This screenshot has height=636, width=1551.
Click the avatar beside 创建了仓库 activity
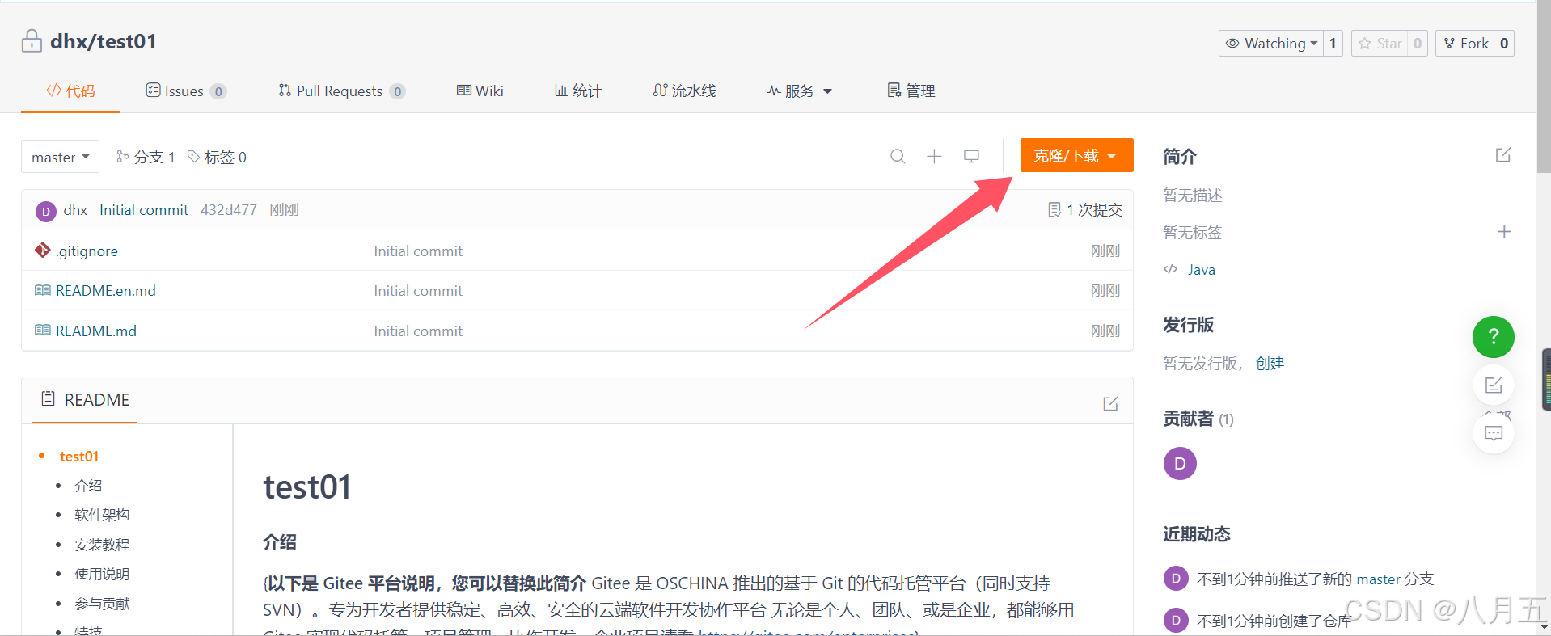point(1176,620)
